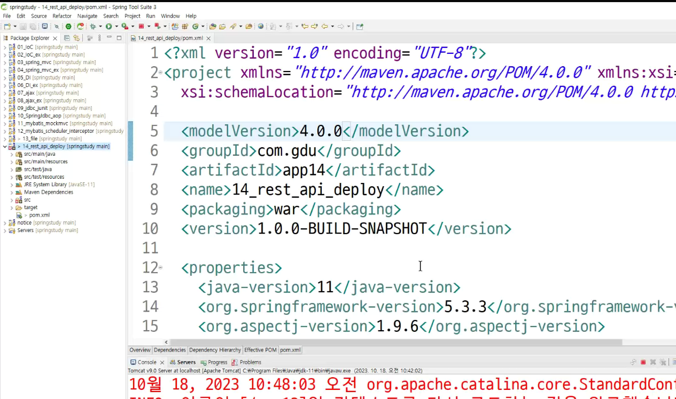Viewport: 676px width, 399px height.
Task: Place cursor on the artifactId app14 line
Action: coord(308,170)
